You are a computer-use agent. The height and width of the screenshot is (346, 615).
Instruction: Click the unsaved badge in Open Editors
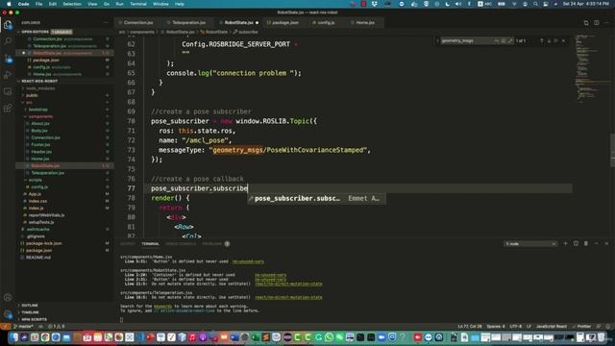click(61, 32)
